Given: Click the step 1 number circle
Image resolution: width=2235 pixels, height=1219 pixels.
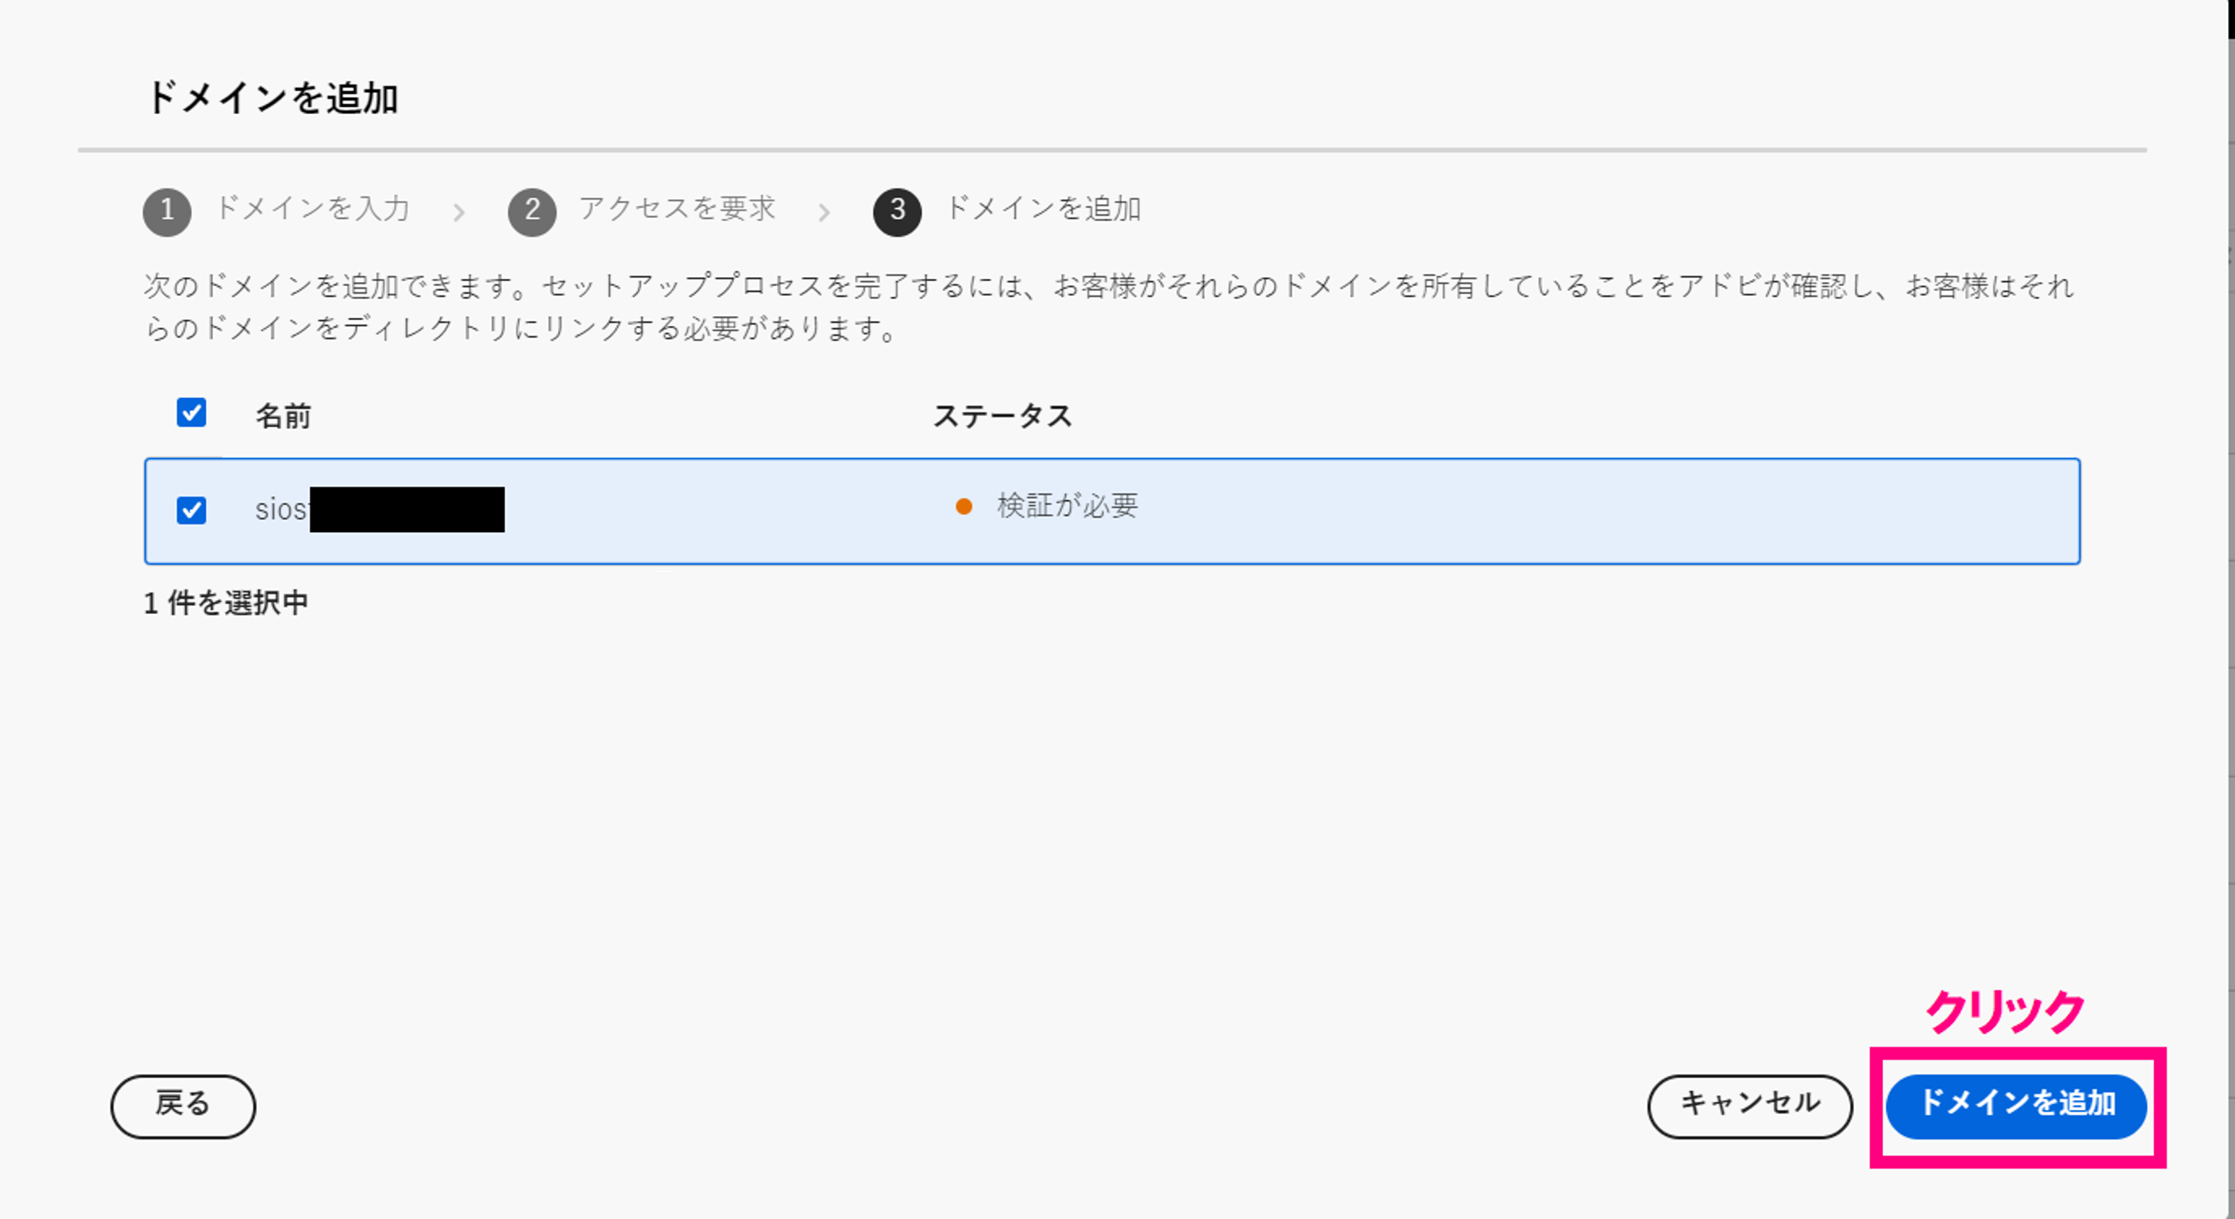Looking at the screenshot, I should [166, 212].
